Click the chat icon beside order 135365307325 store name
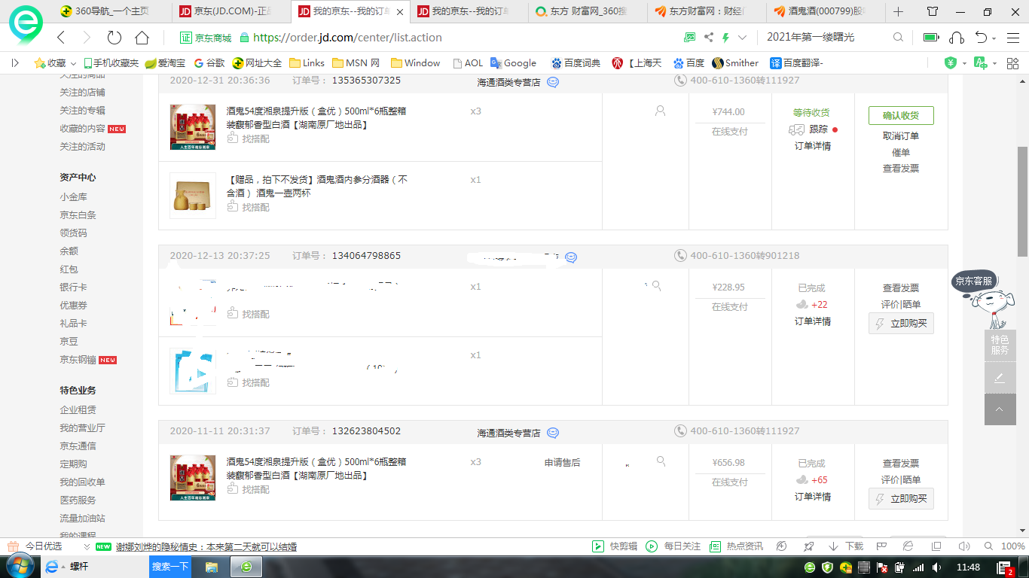1029x578 pixels. click(x=553, y=82)
